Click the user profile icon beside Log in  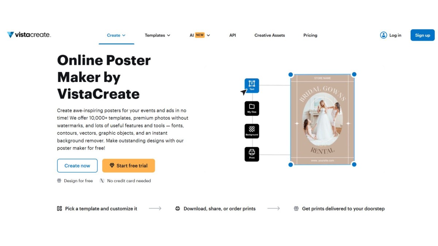[x=383, y=35]
